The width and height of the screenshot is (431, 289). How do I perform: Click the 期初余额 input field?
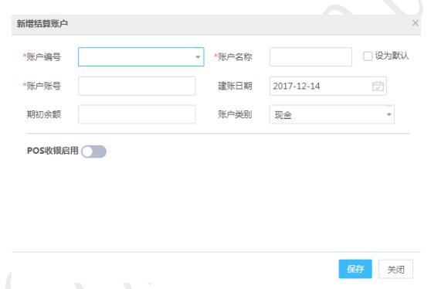[137, 114]
